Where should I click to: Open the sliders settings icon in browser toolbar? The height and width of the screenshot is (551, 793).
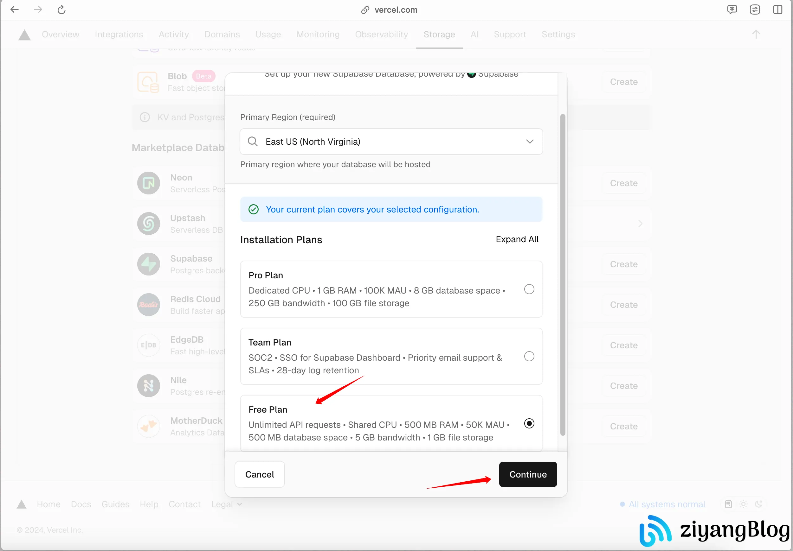click(x=755, y=10)
